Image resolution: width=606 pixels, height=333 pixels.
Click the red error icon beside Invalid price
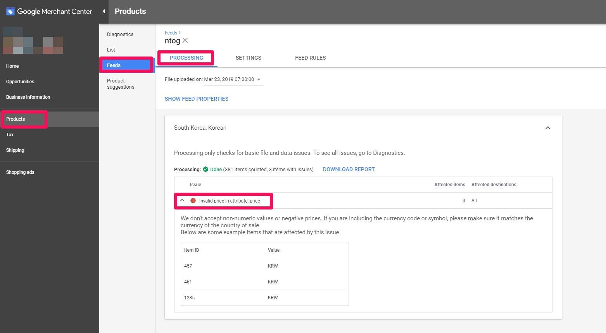[x=193, y=201]
